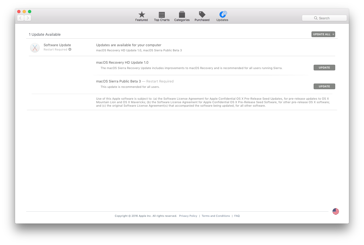Click the Software Update OS X icon
Viewport: 364px width, 245px height.
pos(35,48)
